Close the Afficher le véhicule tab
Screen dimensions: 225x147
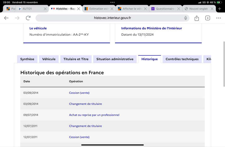point(145,9)
